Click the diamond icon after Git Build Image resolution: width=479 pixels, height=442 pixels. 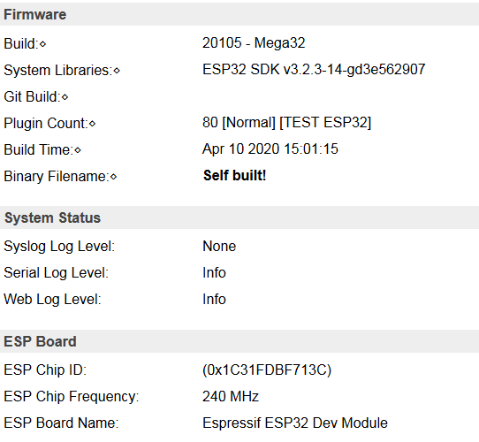pos(65,97)
